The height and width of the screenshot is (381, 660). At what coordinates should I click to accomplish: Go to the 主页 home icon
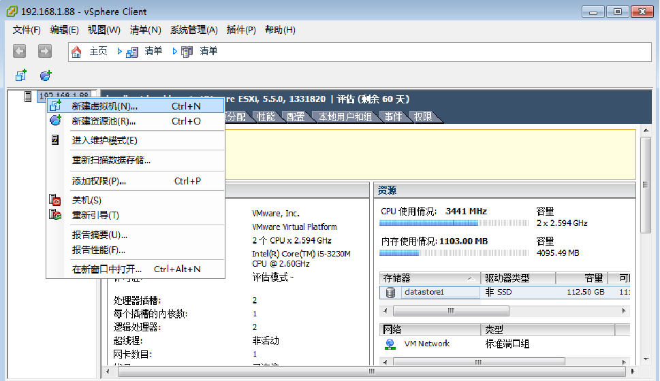[x=76, y=52]
